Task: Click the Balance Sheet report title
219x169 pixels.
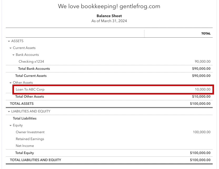Action: pyautogui.click(x=109, y=16)
